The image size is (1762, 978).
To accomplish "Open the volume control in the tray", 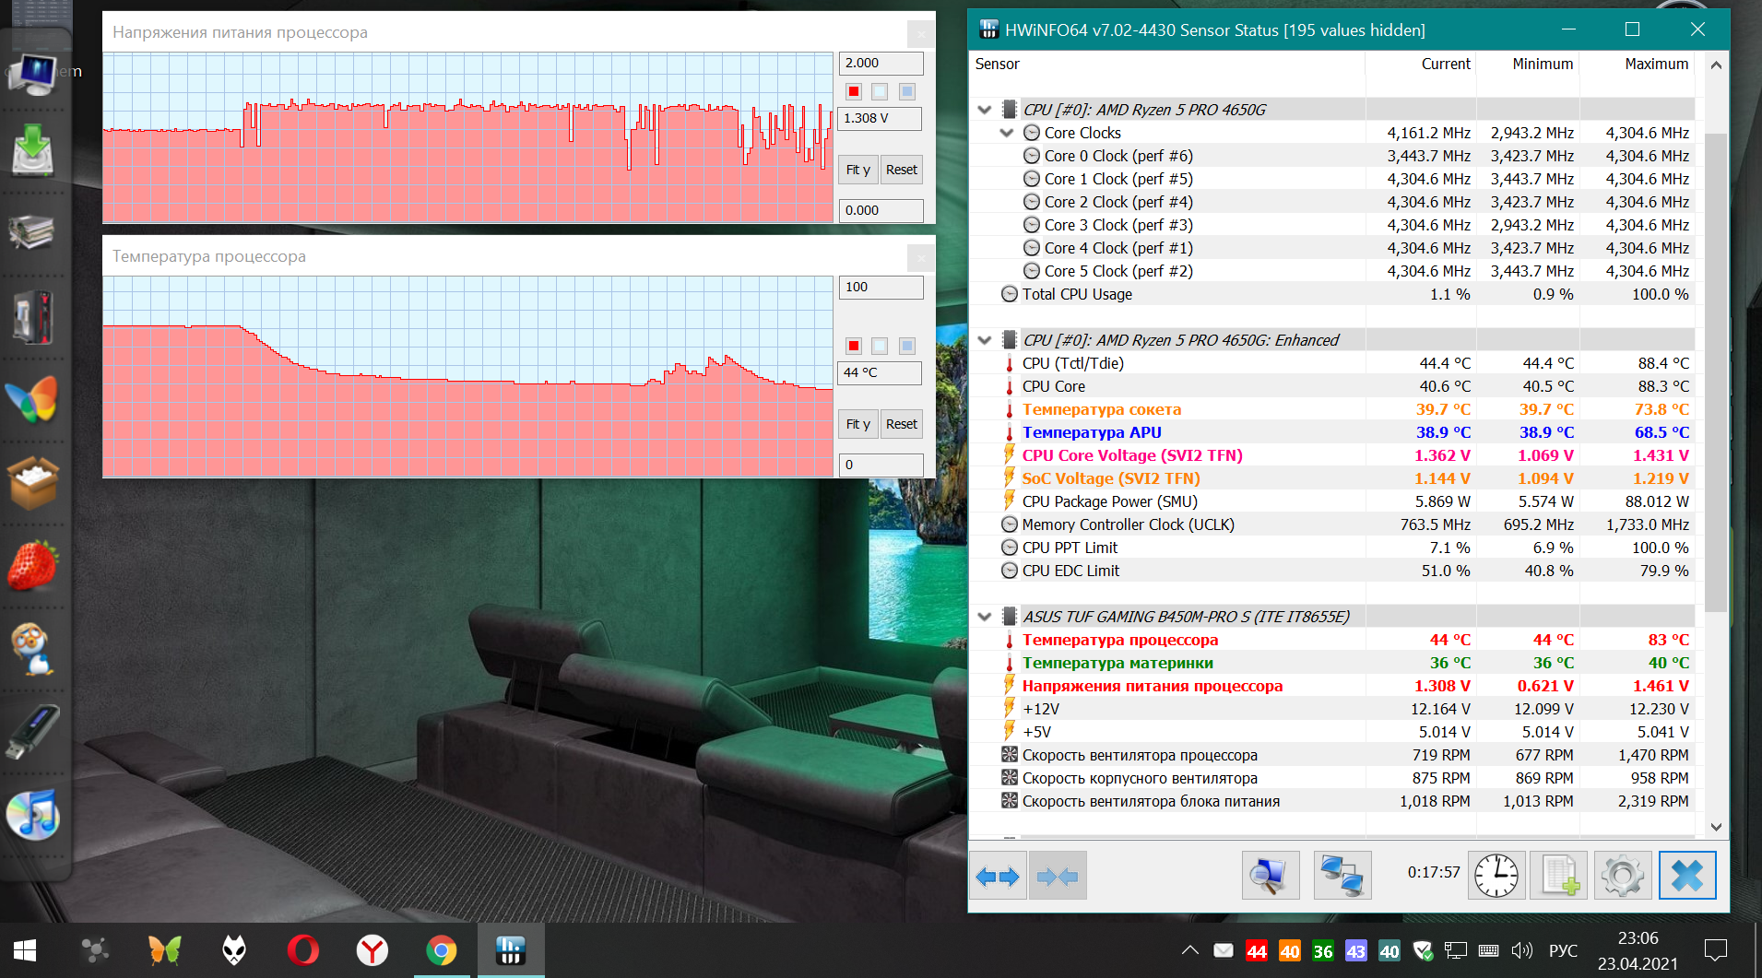I will click(1522, 950).
